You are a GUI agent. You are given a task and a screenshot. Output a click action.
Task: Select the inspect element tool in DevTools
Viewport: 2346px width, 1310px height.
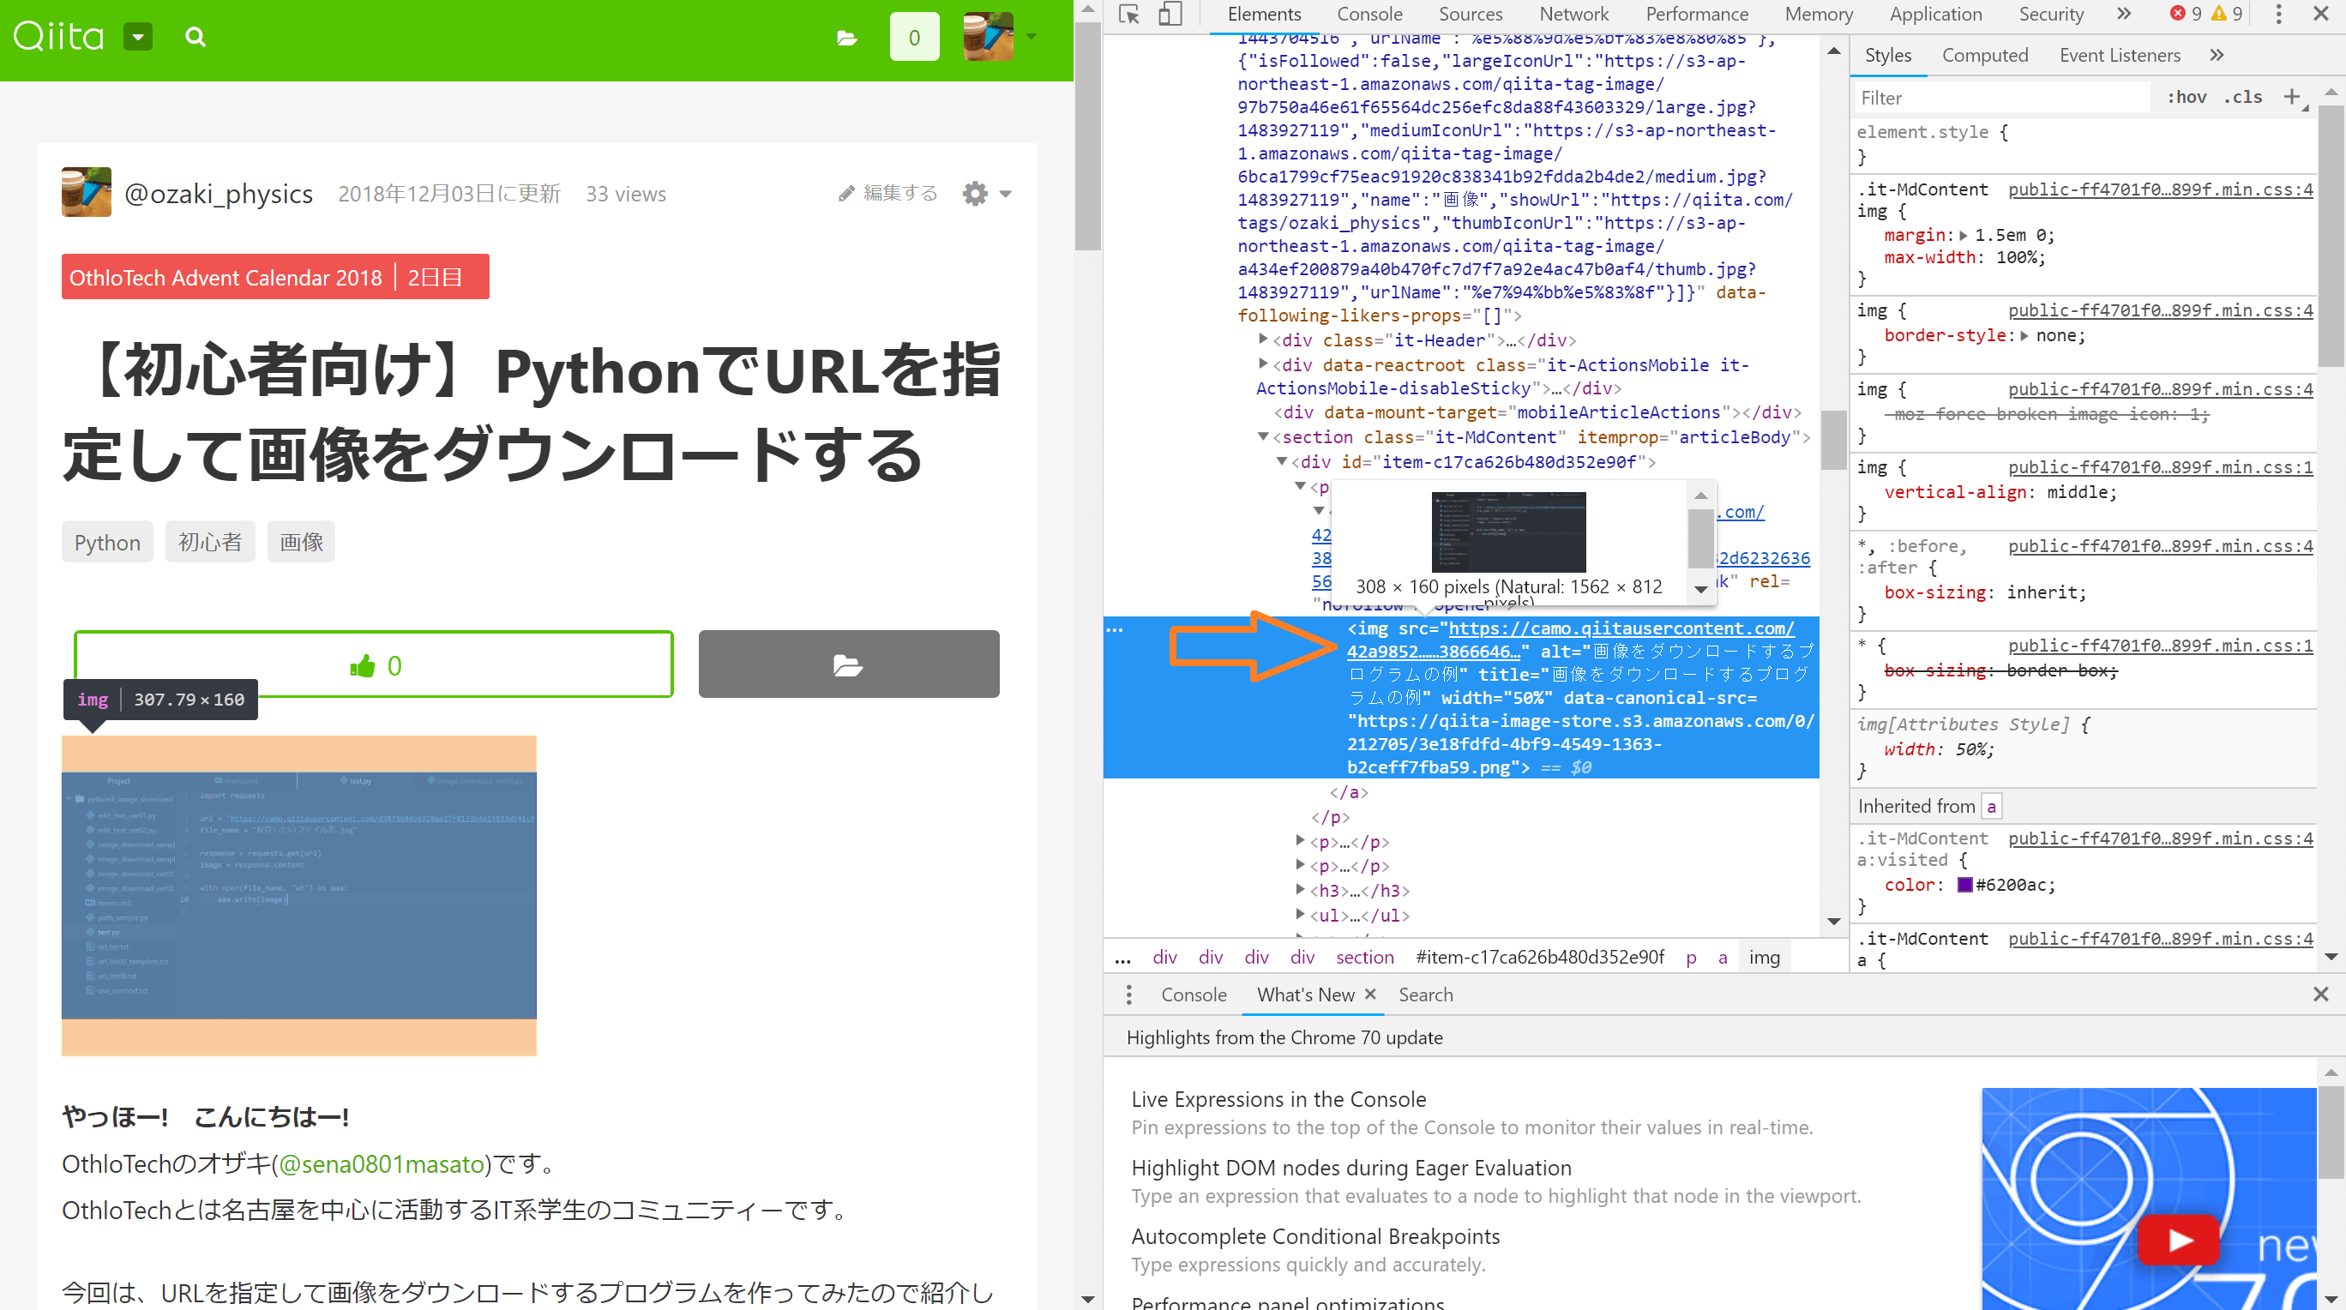tap(1128, 15)
